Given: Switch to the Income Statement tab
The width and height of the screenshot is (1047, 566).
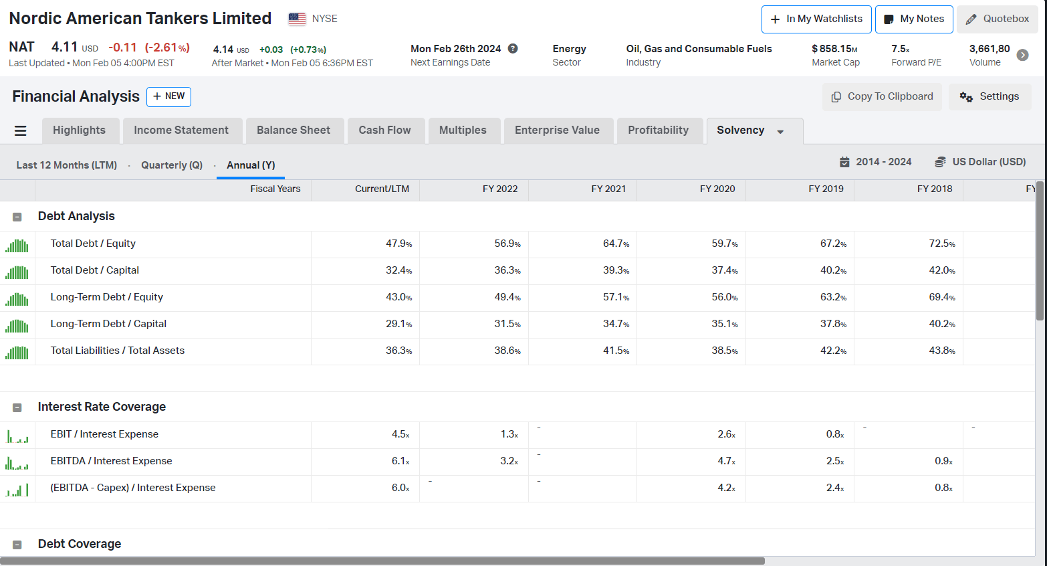Looking at the screenshot, I should tap(181, 130).
